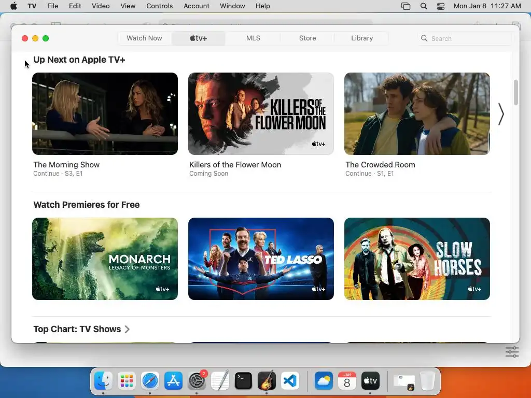Open Control Center in menu bar
Image resolution: width=531 pixels, height=398 pixels.
coord(441,6)
